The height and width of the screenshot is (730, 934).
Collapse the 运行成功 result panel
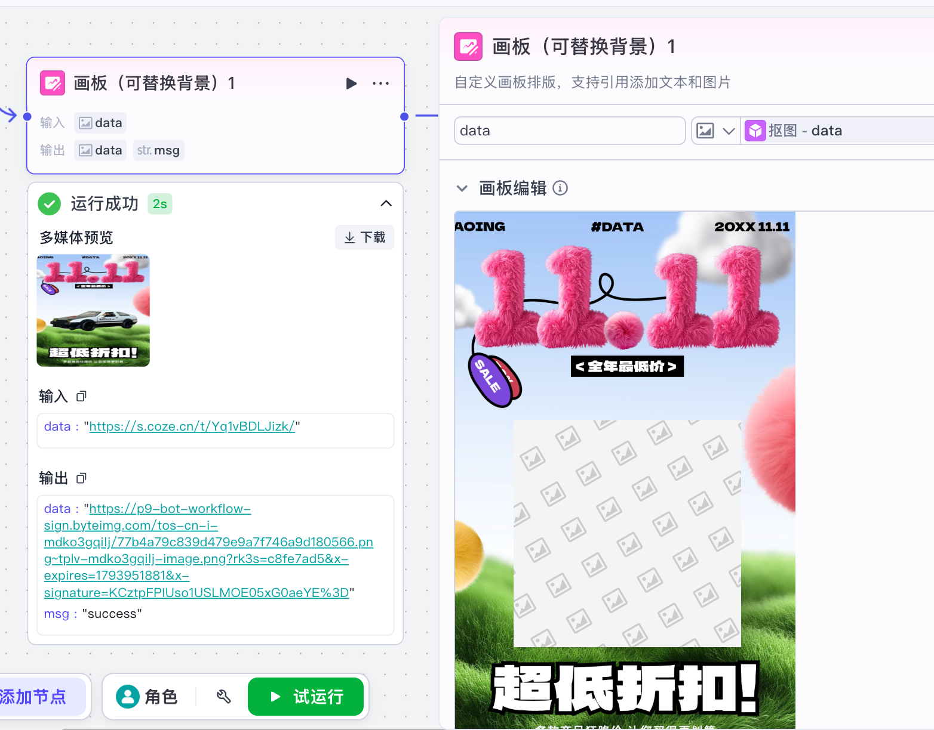point(386,204)
